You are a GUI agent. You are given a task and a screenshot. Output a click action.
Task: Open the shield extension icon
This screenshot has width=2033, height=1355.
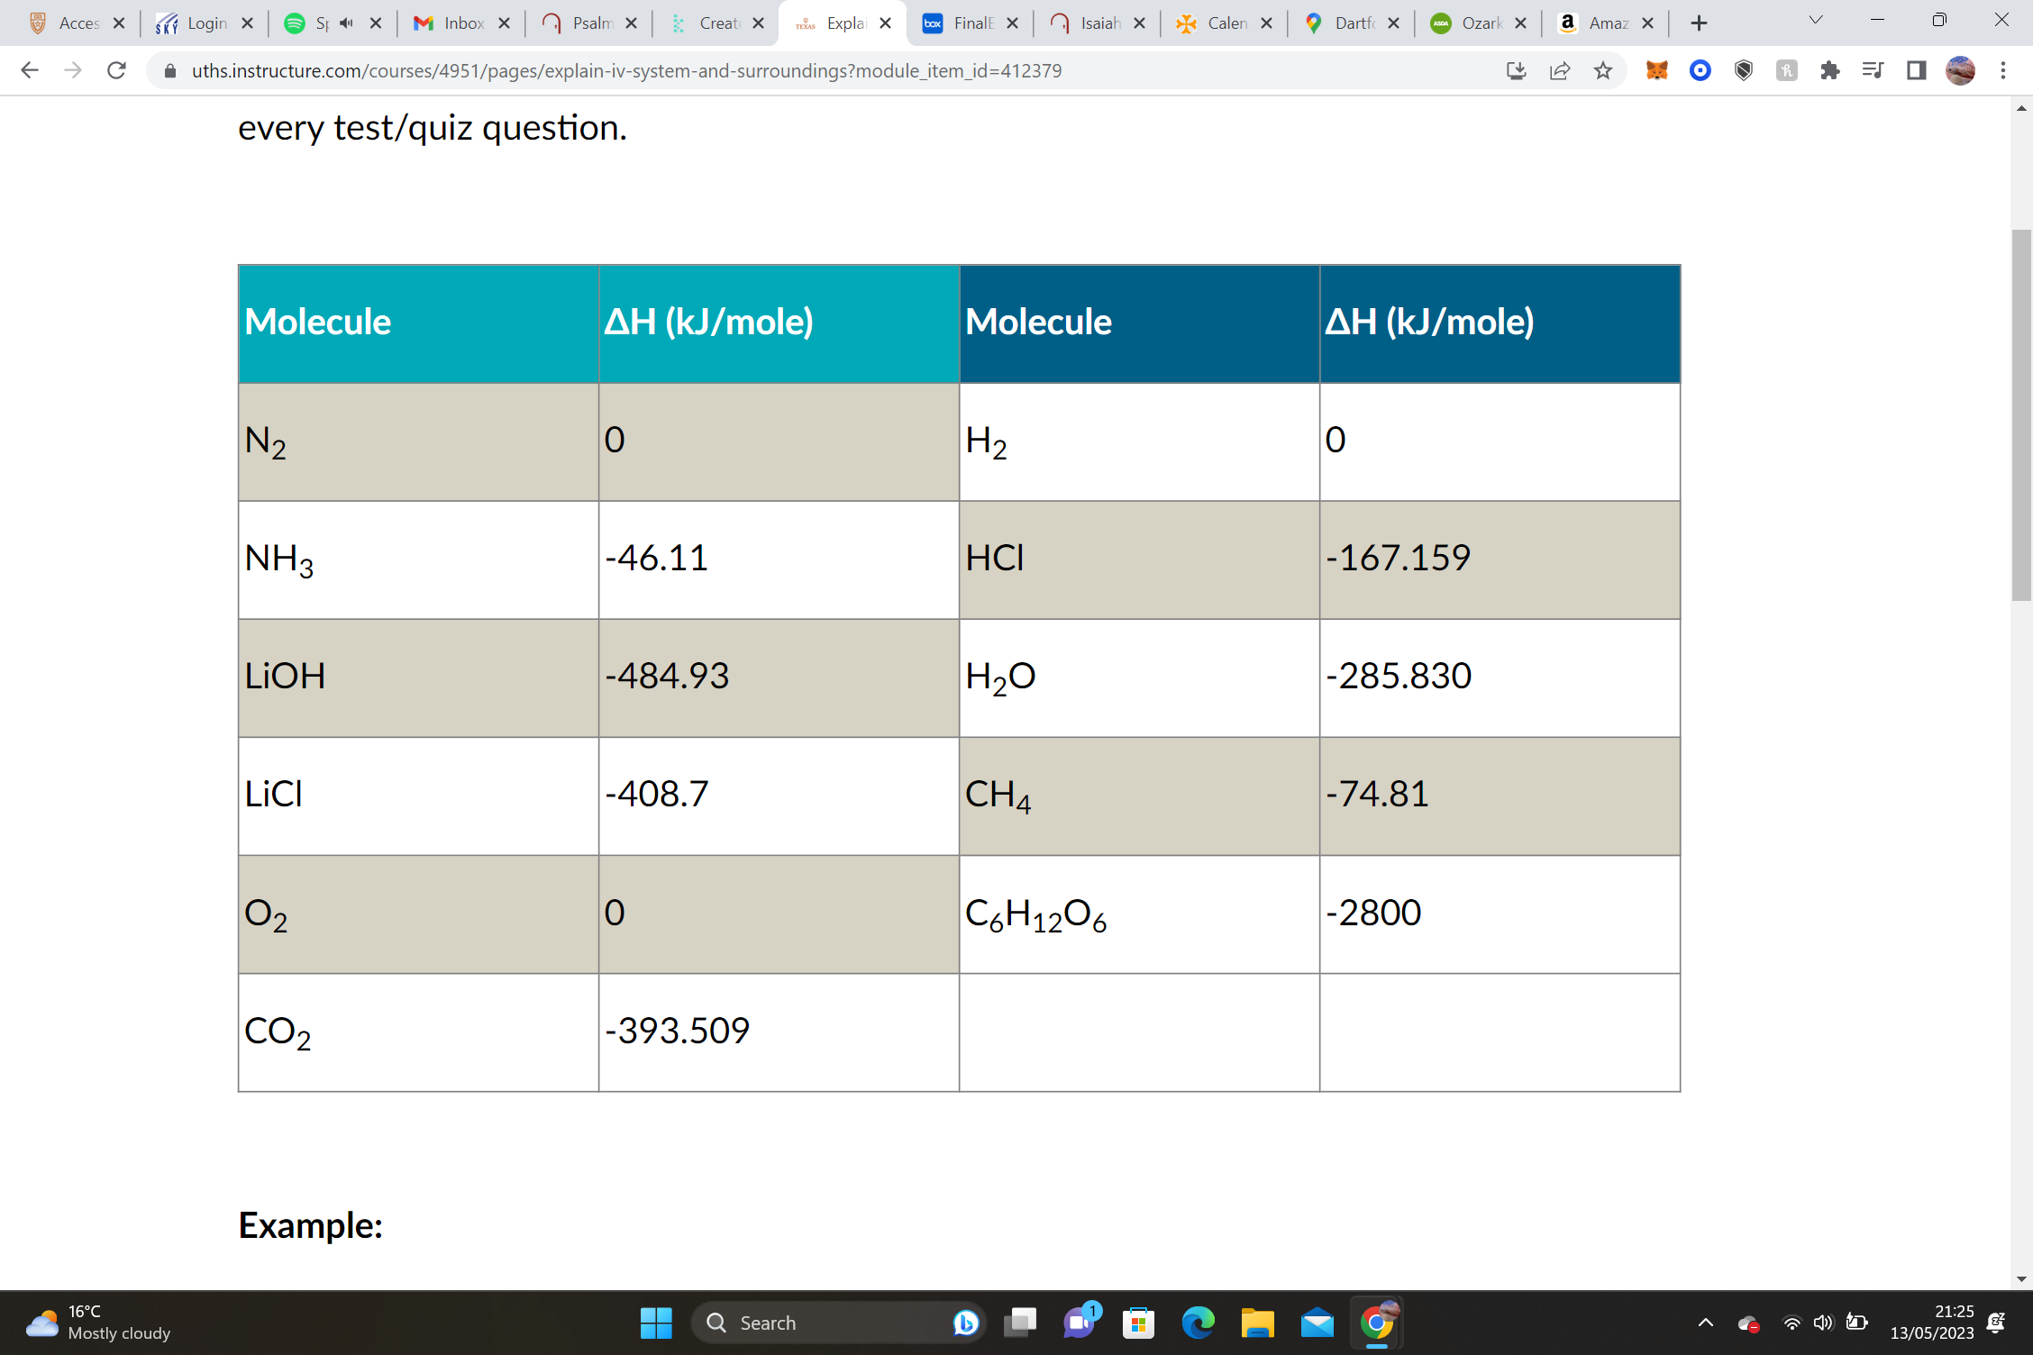pos(1744,70)
